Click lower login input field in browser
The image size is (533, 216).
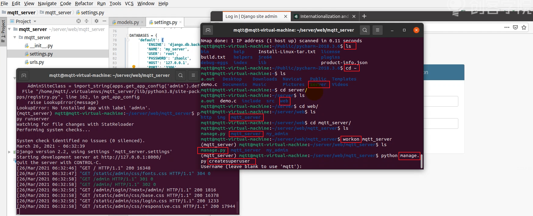pos(441,124)
